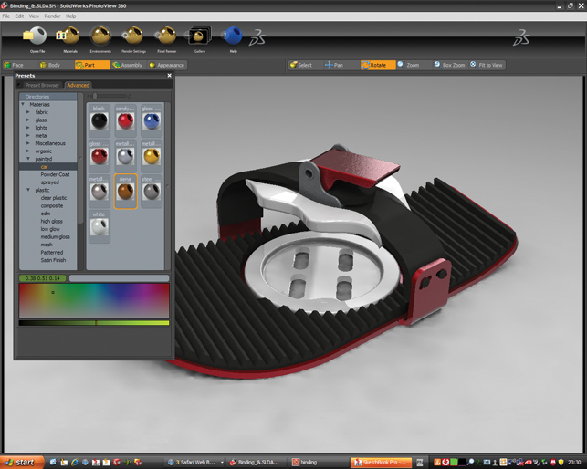Open the Edit menu
Viewport: 587px width, 469px height.
(x=19, y=16)
